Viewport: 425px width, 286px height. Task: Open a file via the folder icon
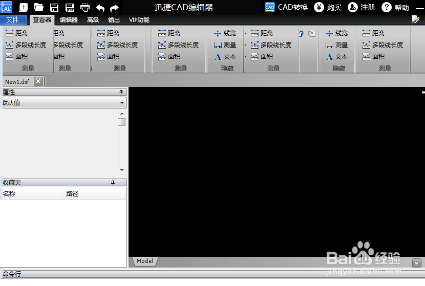pos(39,7)
